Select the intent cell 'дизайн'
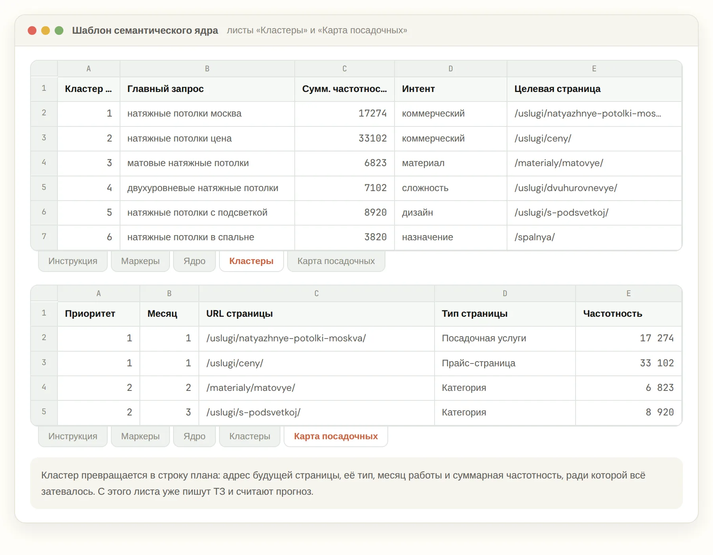Image resolution: width=713 pixels, height=555 pixels. [451, 213]
